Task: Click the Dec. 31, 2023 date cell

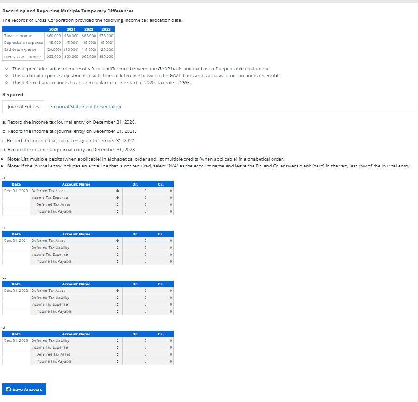Action: [x=15, y=340]
